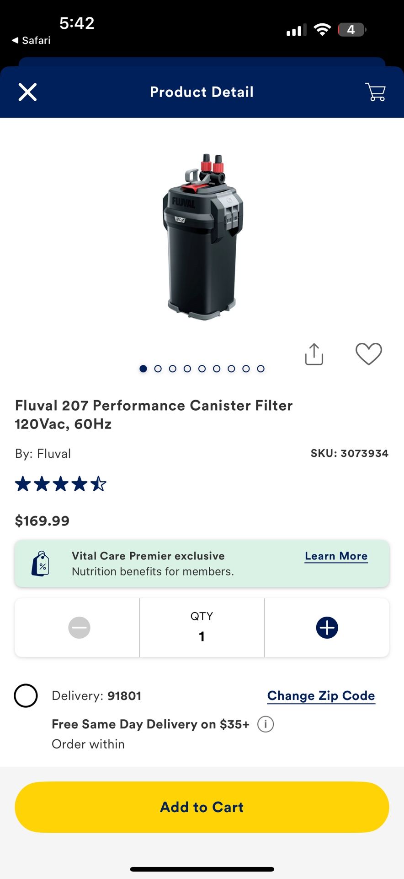Click the Vital Care price tag icon
This screenshot has width=404, height=879.
pos(40,563)
